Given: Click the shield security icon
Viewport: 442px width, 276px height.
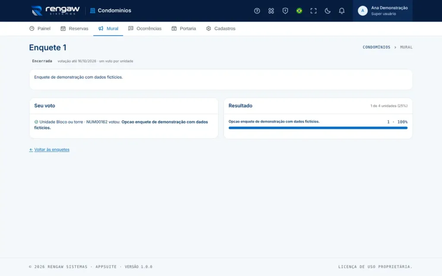Looking at the screenshot, I should click(x=285, y=11).
